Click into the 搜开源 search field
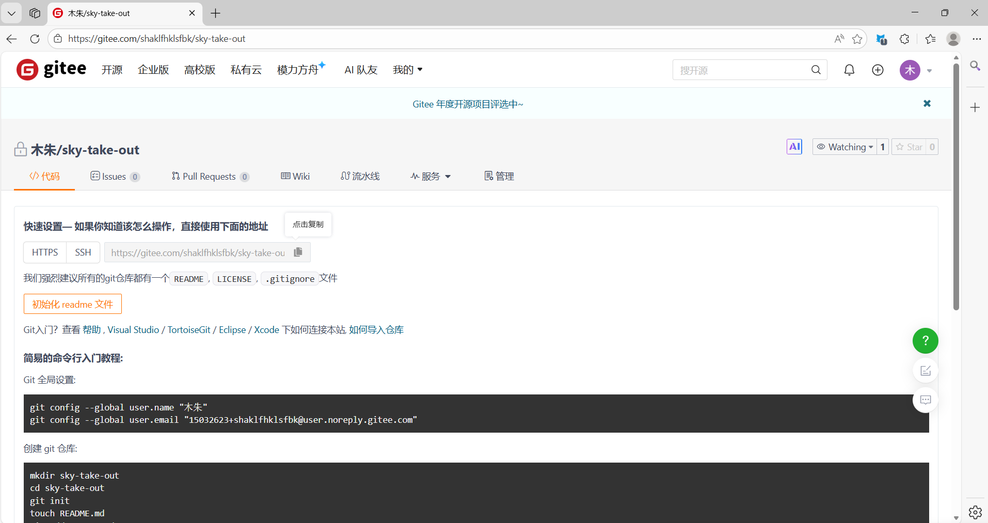Screen dimensions: 988x523 coord(741,70)
